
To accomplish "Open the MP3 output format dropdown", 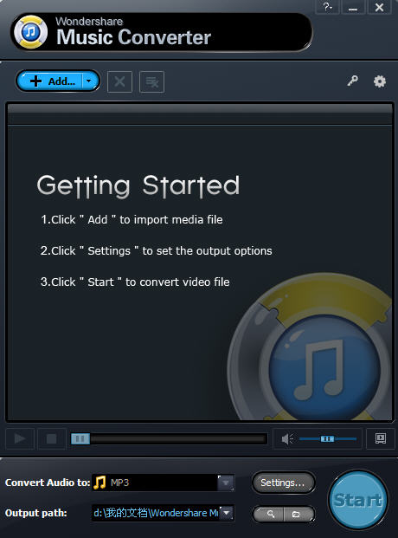I will [226, 483].
